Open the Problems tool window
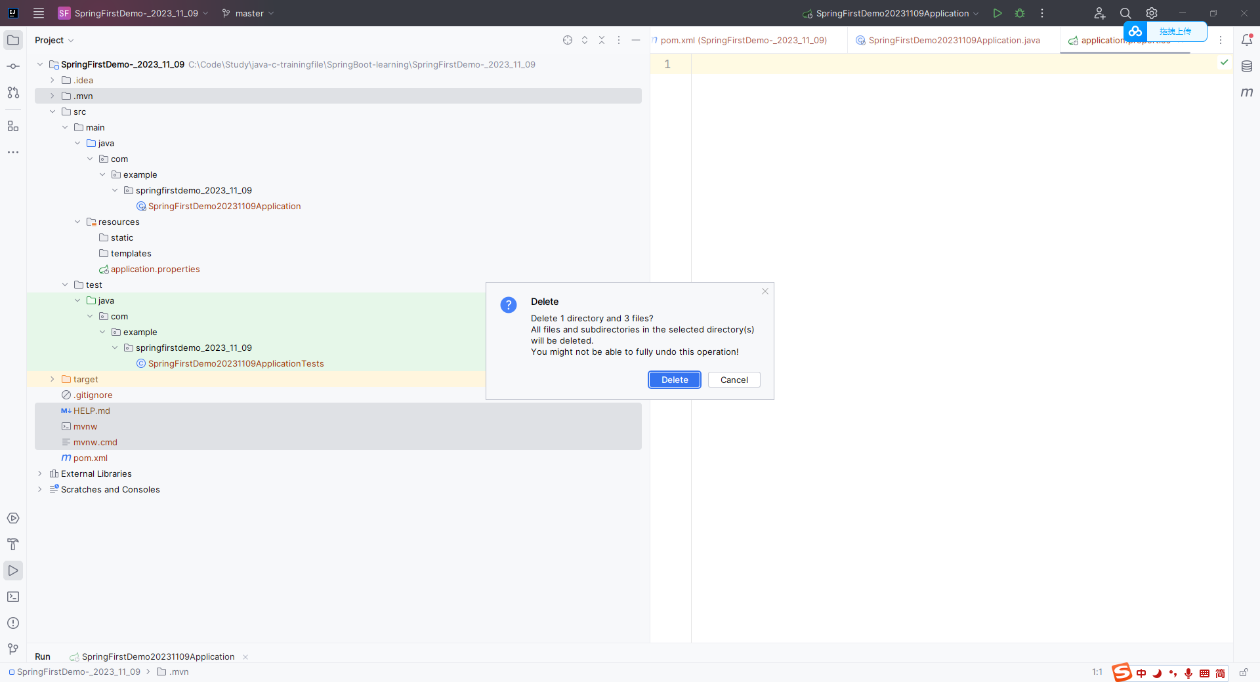1260x682 pixels. (13, 623)
